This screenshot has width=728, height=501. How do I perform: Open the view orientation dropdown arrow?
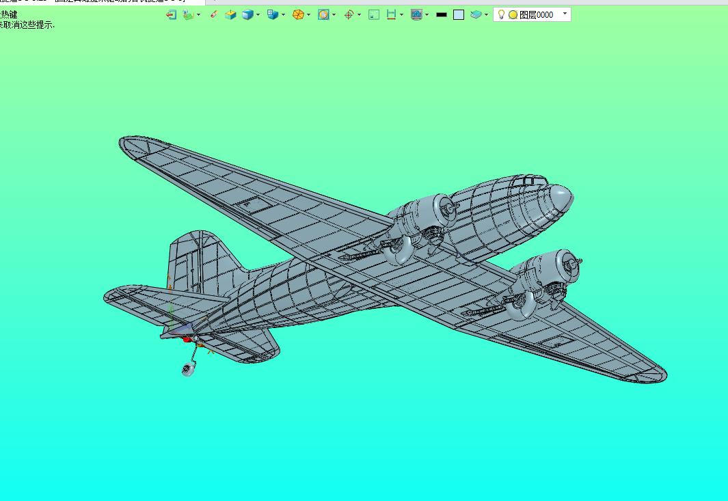(283, 15)
